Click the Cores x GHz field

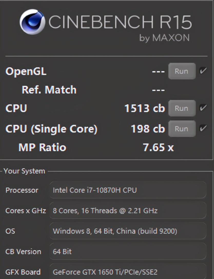pos(128,211)
